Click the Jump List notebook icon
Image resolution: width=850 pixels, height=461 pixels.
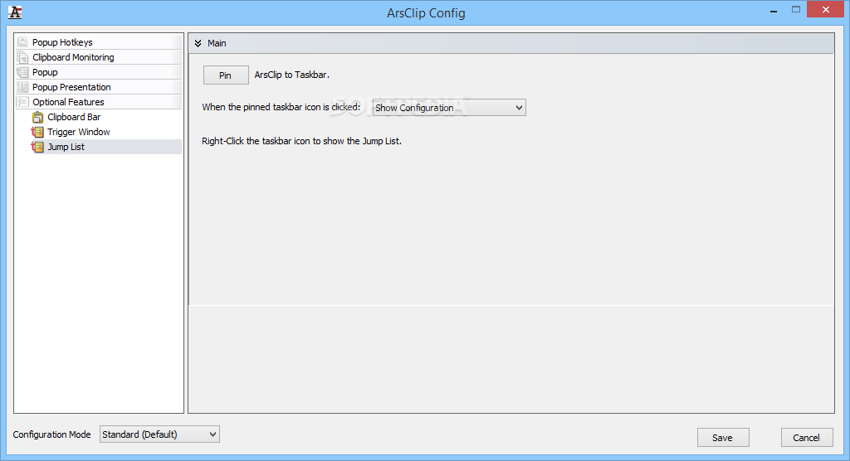click(37, 147)
